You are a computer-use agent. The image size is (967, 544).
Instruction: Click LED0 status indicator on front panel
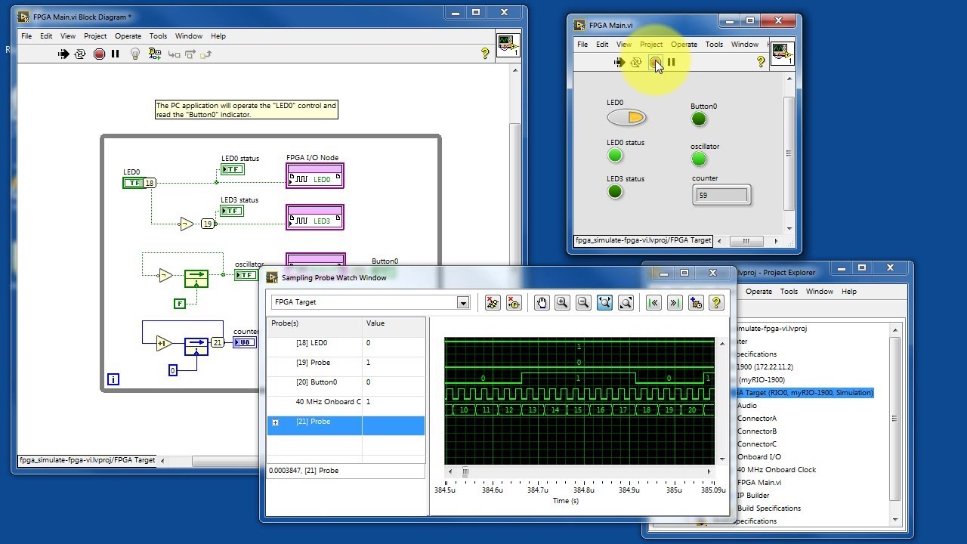pos(615,156)
